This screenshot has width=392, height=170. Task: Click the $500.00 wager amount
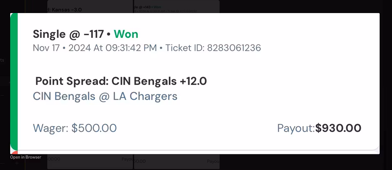tap(94, 128)
